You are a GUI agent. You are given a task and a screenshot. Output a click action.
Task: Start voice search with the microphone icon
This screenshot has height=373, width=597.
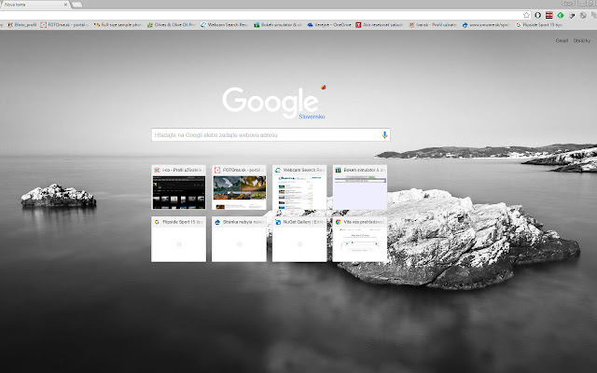click(x=384, y=134)
